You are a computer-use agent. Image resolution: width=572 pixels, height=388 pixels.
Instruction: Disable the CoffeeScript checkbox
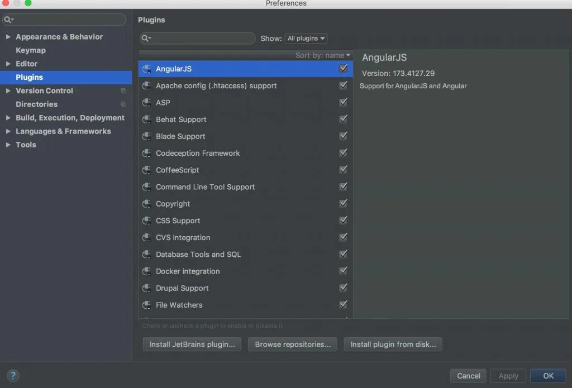pos(344,169)
